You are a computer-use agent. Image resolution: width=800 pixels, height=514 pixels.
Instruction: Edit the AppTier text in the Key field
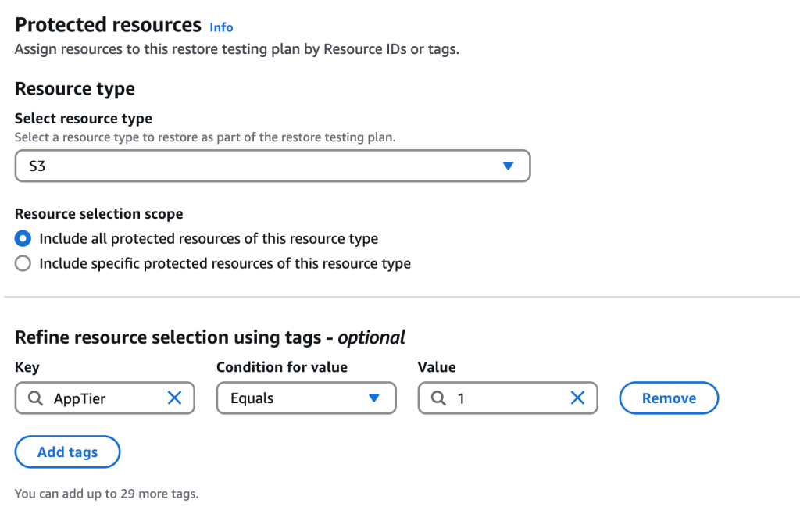click(x=102, y=398)
